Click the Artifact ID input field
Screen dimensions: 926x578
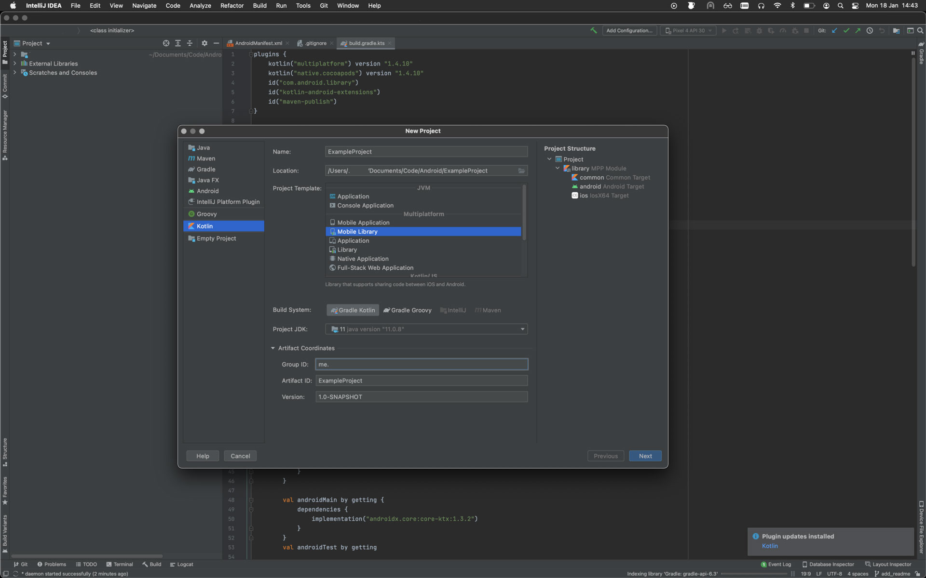click(x=422, y=381)
